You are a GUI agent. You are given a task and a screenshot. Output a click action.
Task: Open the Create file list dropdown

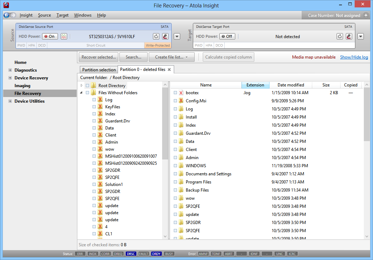pos(172,57)
